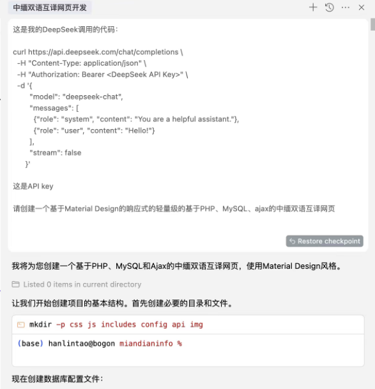Open the three-dots more options menu
Image resolution: width=375 pixels, height=389 pixels.
[346, 8]
